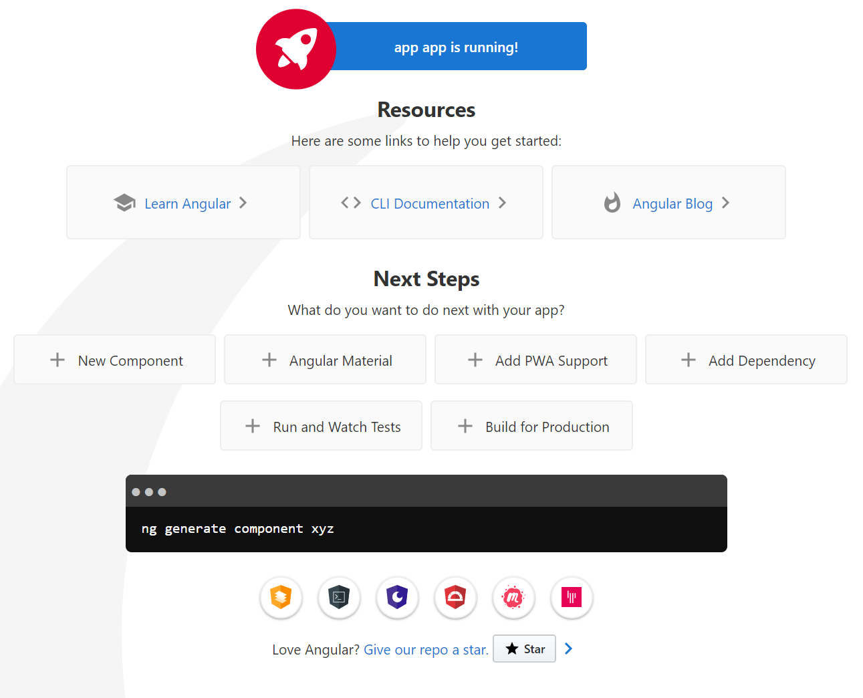Click 'What do you want to do next with your app?'
The width and height of the screenshot is (863, 698).
coord(426,310)
